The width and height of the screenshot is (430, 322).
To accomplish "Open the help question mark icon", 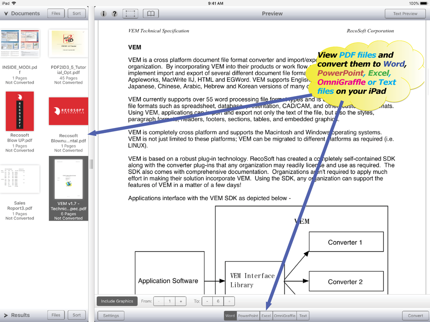I will [115, 14].
